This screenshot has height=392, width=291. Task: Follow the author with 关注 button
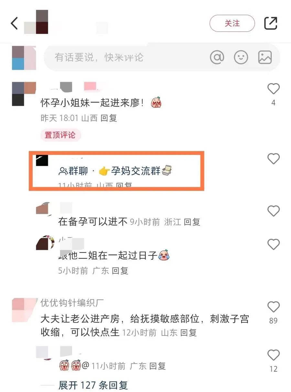click(232, 23)
